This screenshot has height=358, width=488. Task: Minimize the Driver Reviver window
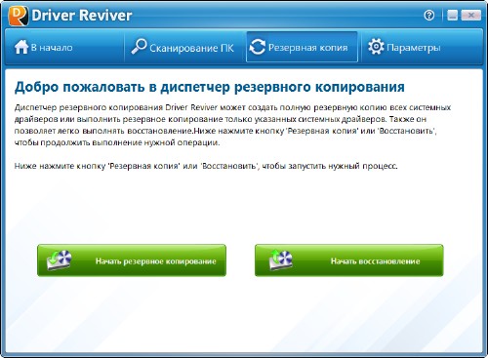(x=452, y=15)
